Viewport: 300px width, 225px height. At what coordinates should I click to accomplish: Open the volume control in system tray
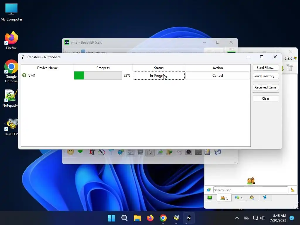pyautogui.click(x=262, y=218)
